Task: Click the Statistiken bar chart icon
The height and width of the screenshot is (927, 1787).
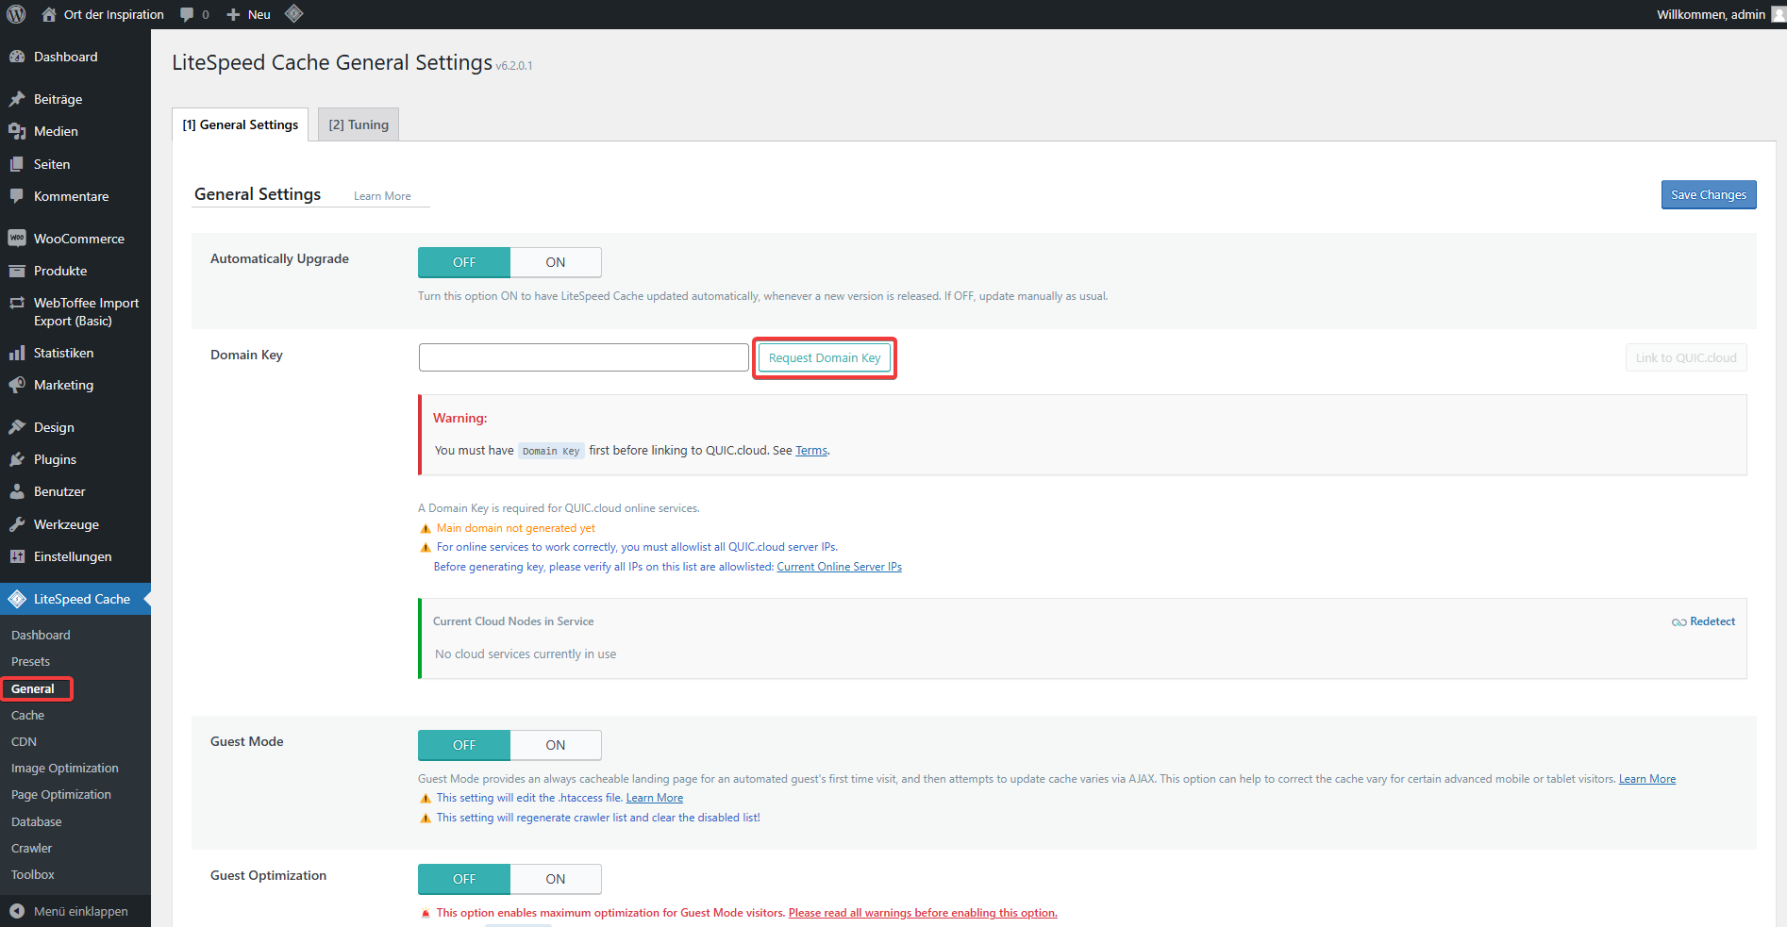Action: click(x=17, y=353)
